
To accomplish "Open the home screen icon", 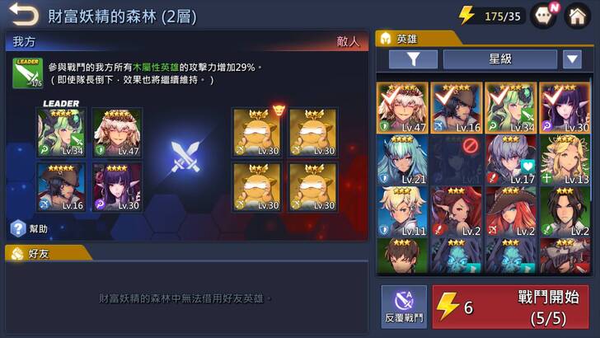I will (x=578, y=16).
